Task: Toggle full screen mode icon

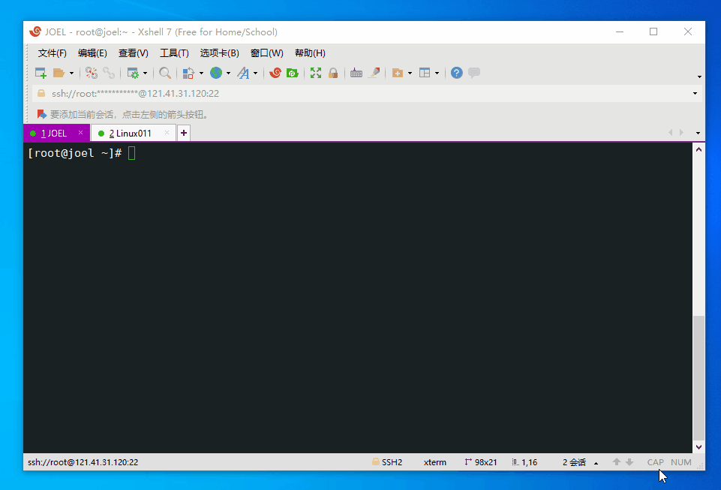Action: pyautogui.click(x=315, y=73)
